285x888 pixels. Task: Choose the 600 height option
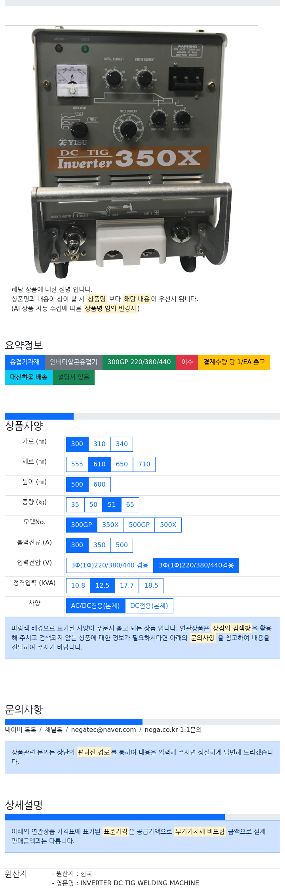tap(99, 485)
